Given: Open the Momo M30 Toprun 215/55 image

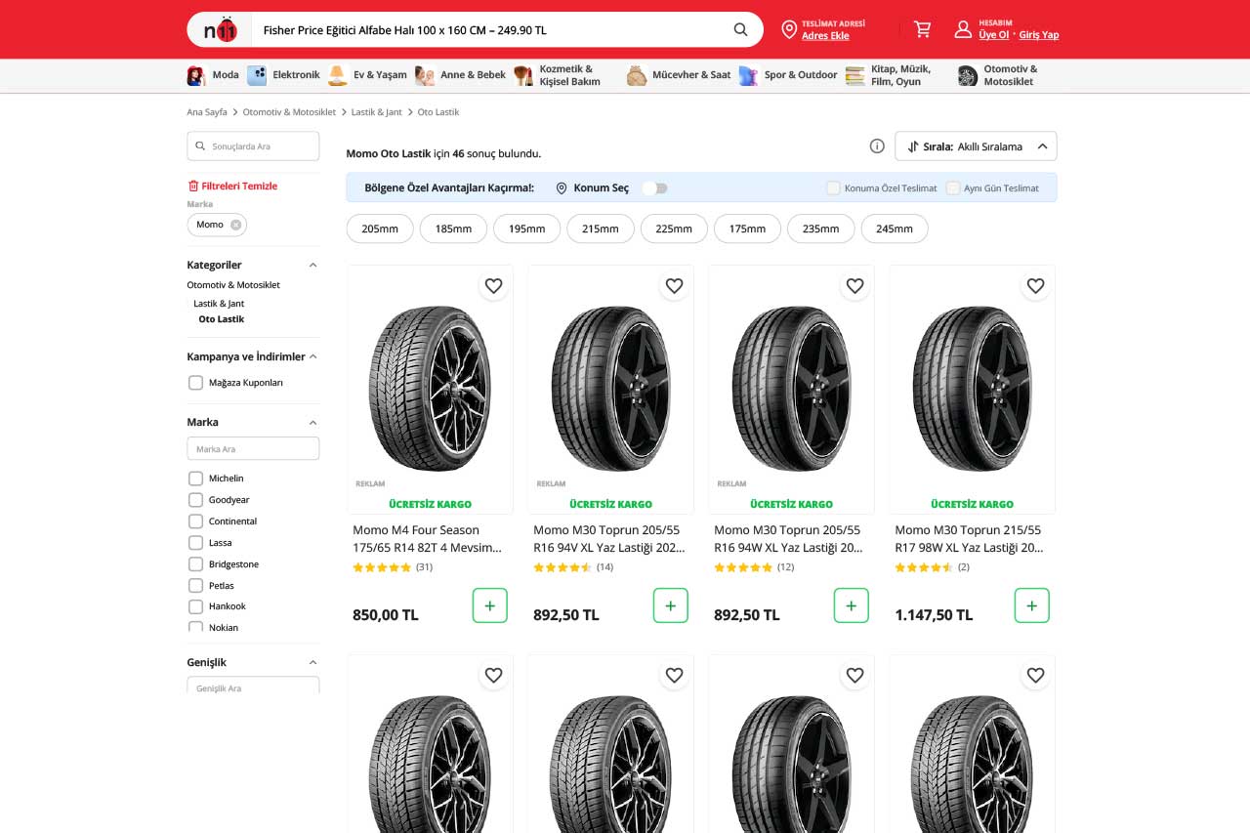Looking at the screenshot, I should [x=972, y=388].
